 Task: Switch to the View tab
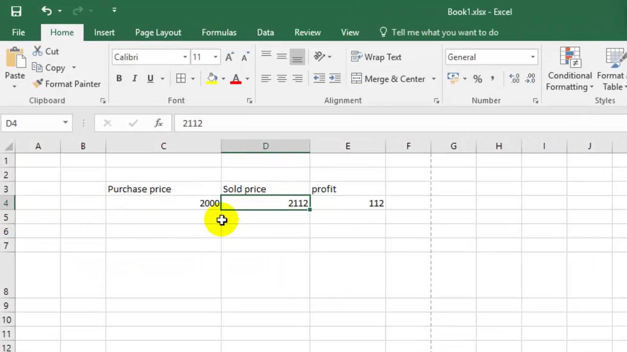click(350, 32)
